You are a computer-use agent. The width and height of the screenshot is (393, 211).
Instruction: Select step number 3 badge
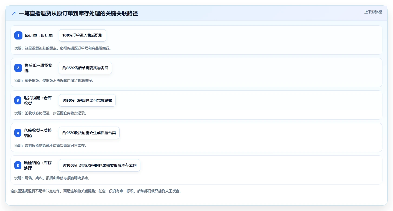[x=18, y=100]
